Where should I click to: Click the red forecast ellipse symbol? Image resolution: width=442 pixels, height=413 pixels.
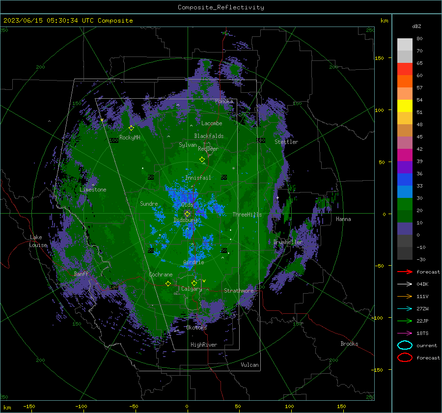[405, 358]
